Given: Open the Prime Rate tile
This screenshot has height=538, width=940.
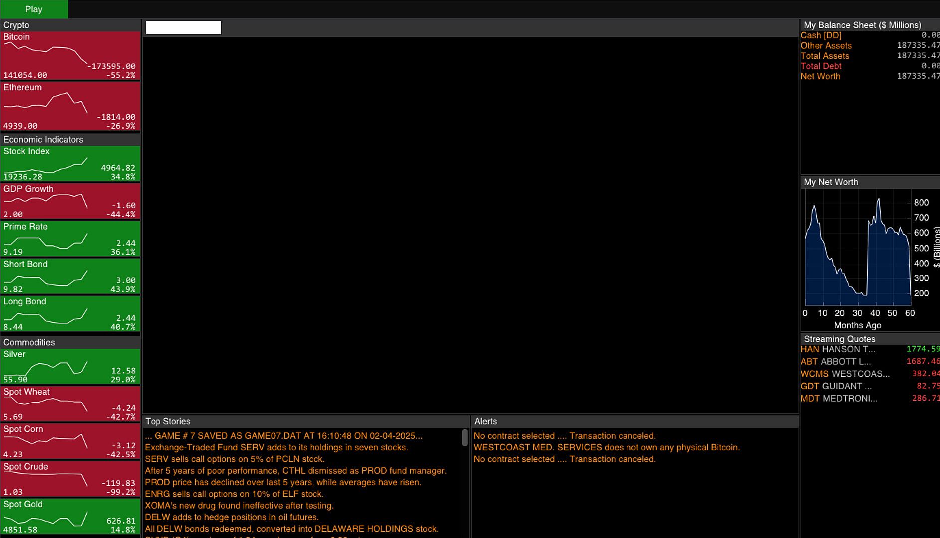Looking at the screenshot, I should pos(70,239).
